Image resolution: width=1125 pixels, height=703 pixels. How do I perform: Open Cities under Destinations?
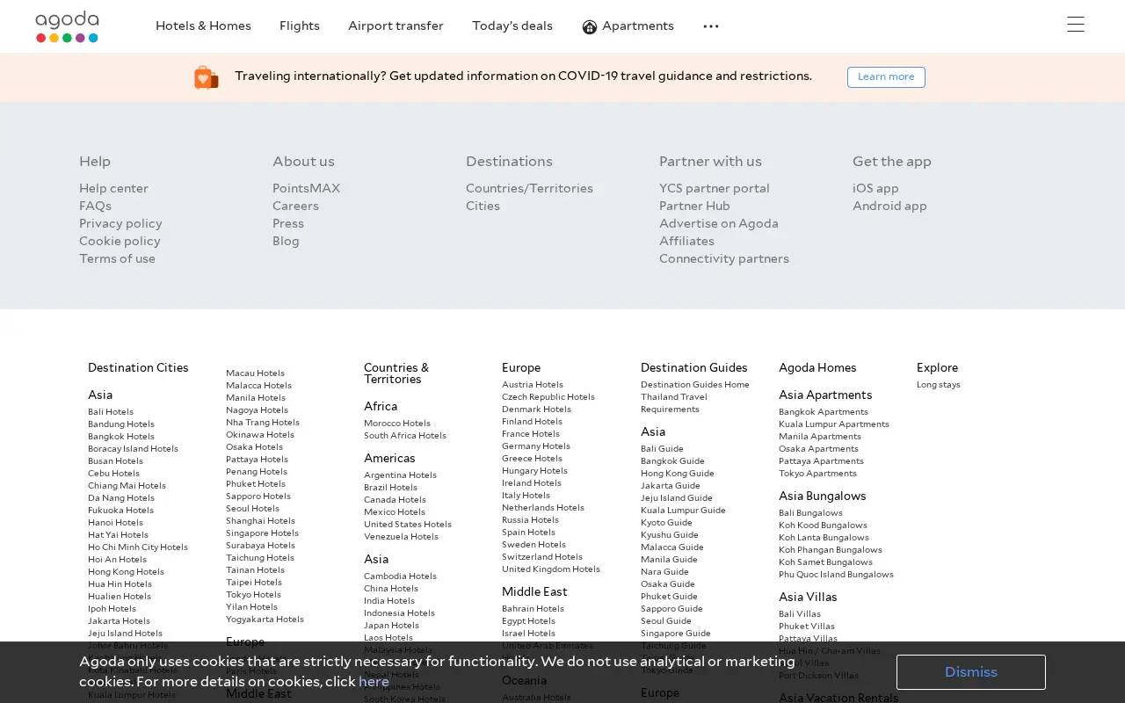click(483, 206)
